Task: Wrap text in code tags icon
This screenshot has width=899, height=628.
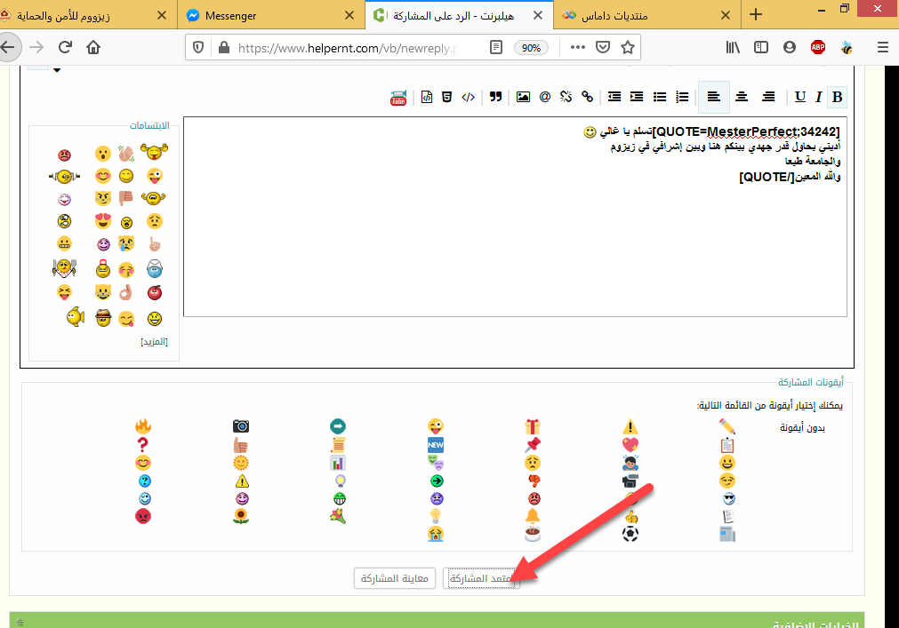Action: [x=468, y=97]
